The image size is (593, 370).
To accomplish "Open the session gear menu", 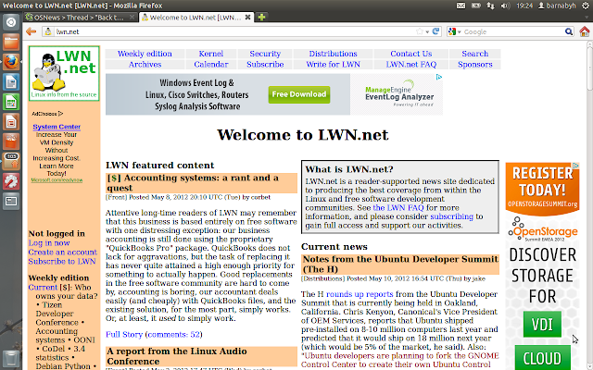I will [585, 6].
